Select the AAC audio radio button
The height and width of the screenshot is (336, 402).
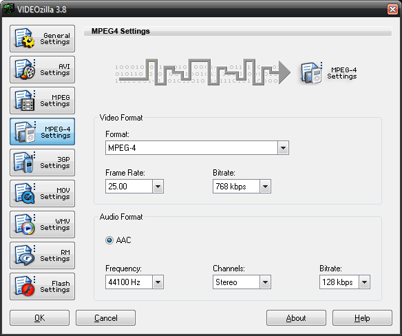109,240
